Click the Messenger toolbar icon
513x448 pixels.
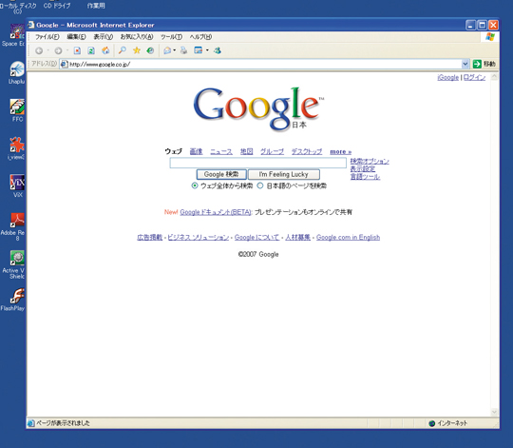pyautogui.click(x=218, y=50)
